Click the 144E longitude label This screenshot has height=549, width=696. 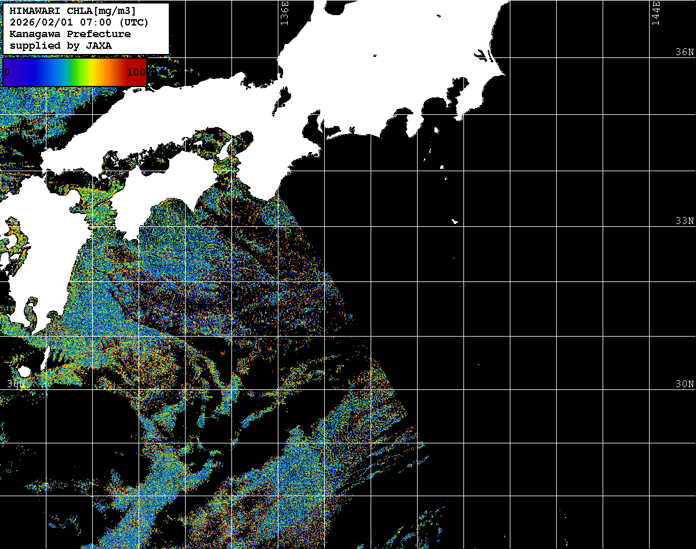point(655,13)
